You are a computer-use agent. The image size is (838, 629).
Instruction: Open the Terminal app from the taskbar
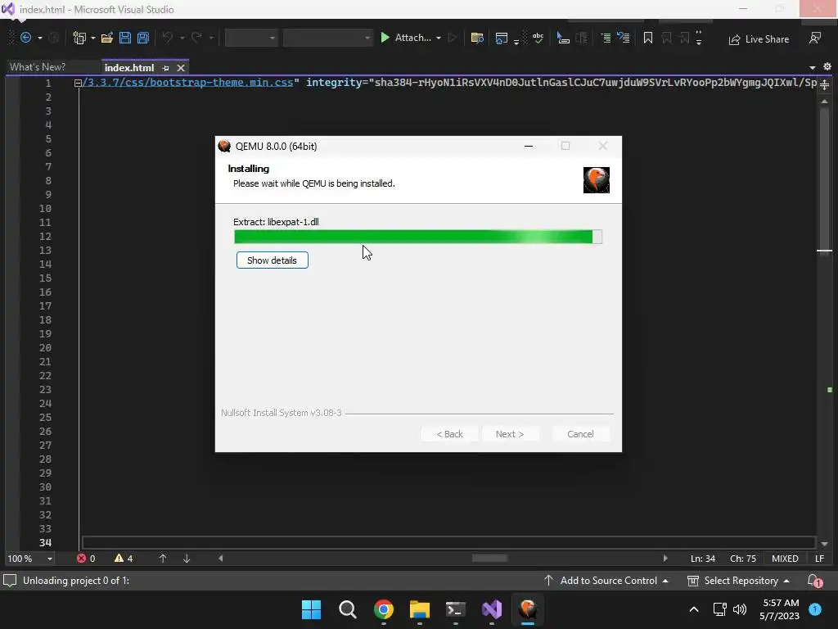click(456, 609)
